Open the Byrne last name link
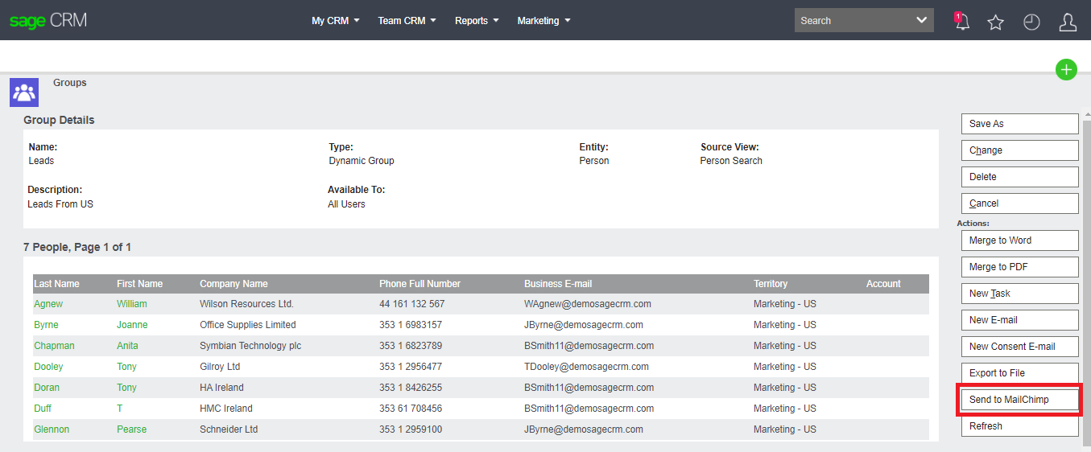This screenshot has height=452, width=1091. point(46,325)
